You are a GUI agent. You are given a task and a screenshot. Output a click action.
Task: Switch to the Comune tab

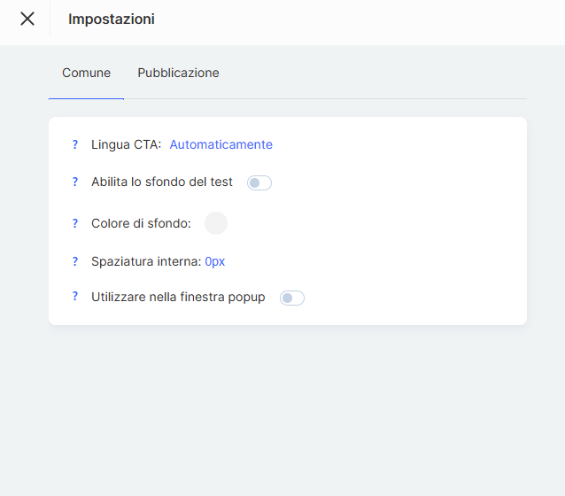pyautogui.click(x=86, y=73)
